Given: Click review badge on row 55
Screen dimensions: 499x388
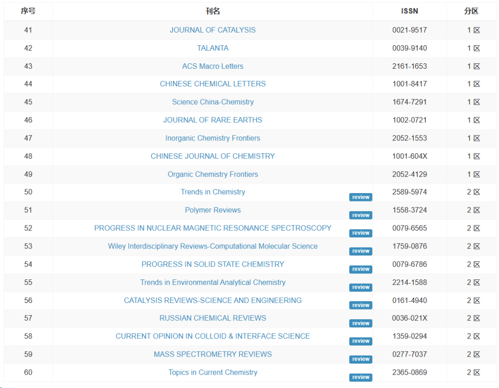Looking at the screenshot, I should [360, 287].
